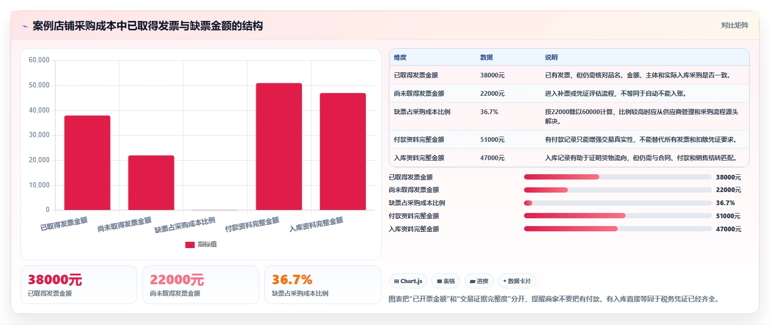Click the 60,000 y-axis label
The image size is (770, 325).
[x=39, y=60]
